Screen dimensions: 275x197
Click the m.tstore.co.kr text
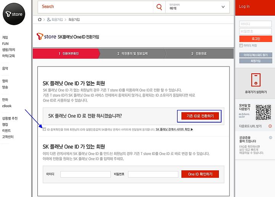244,115
